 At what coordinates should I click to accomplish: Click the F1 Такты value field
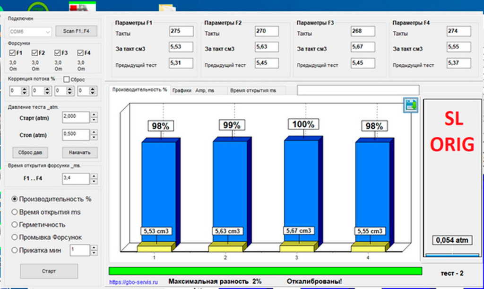(x=181, y=31)
